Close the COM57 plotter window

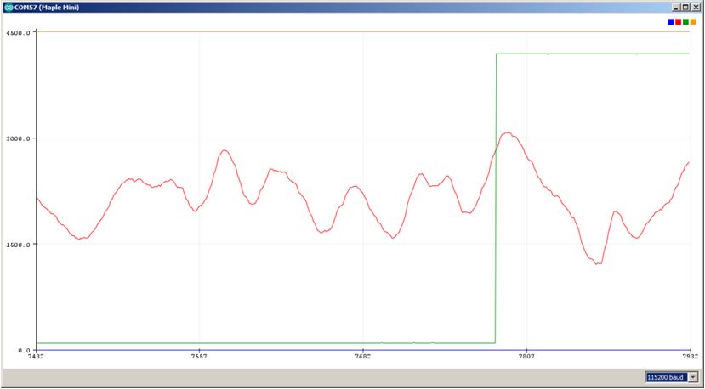pyautogui.click(x=696, y=6)
